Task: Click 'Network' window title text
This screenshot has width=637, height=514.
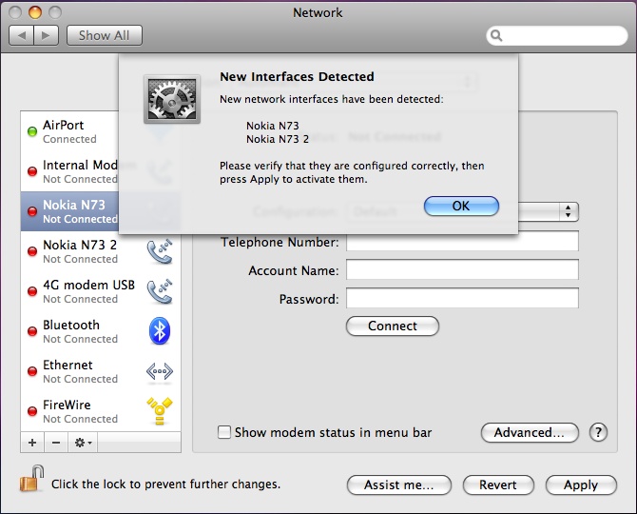Action: point(318,12)
